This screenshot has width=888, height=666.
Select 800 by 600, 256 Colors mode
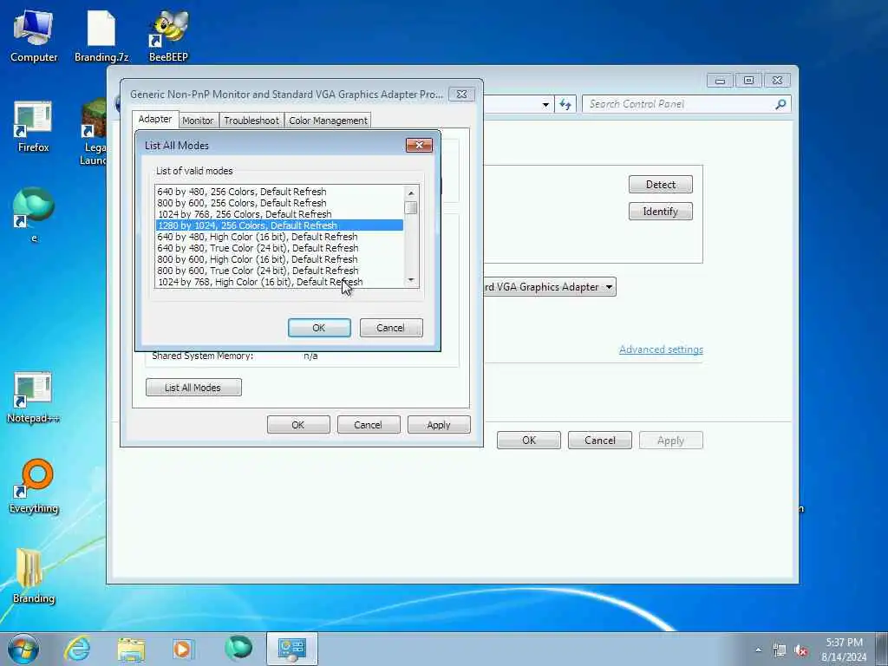pos(279,203)
